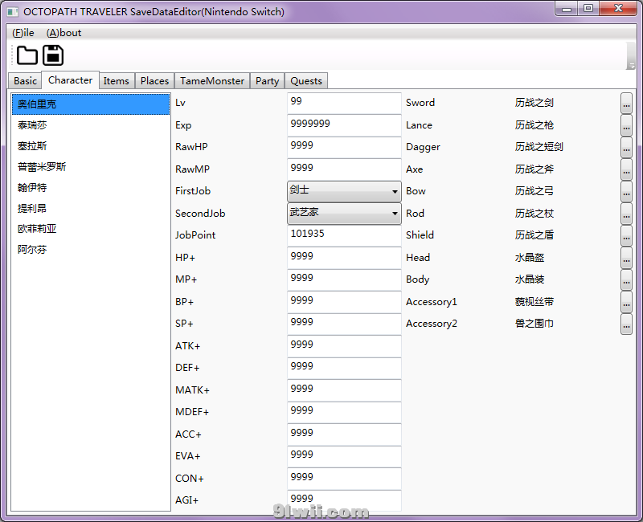Focus the SP+ input field

coord(344,324)
